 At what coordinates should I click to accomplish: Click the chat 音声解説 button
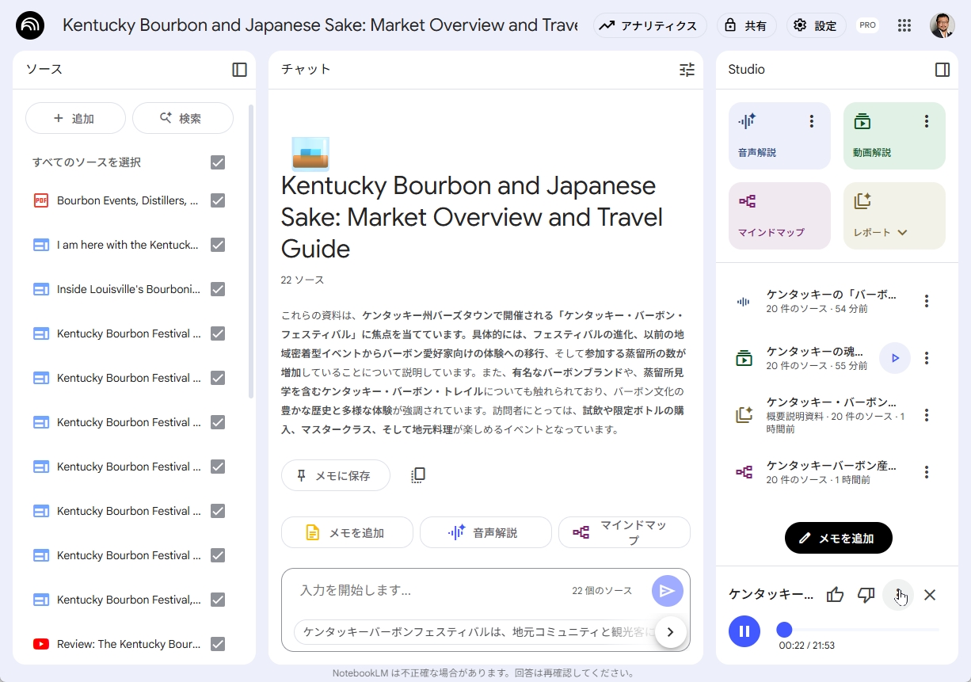[x=485, y=532]
